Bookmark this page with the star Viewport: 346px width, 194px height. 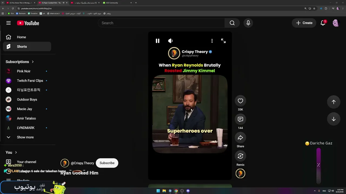(x=314, y=8)
